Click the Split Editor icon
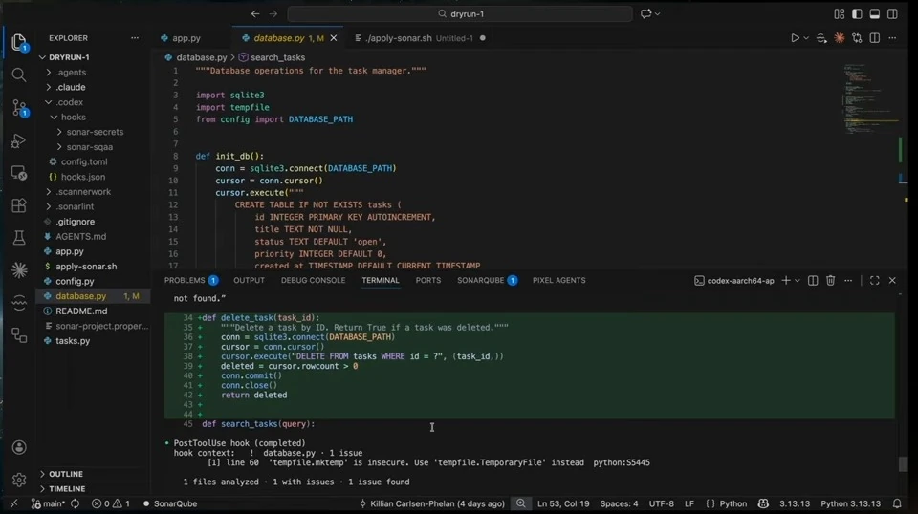The height and width of the screenshot is (514, 918). [x=875, y=38]
